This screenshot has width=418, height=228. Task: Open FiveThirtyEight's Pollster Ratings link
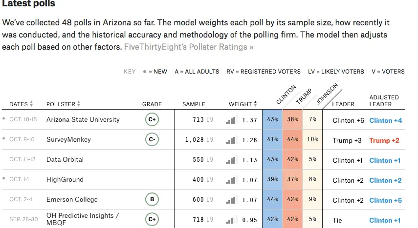pos(189,47)
